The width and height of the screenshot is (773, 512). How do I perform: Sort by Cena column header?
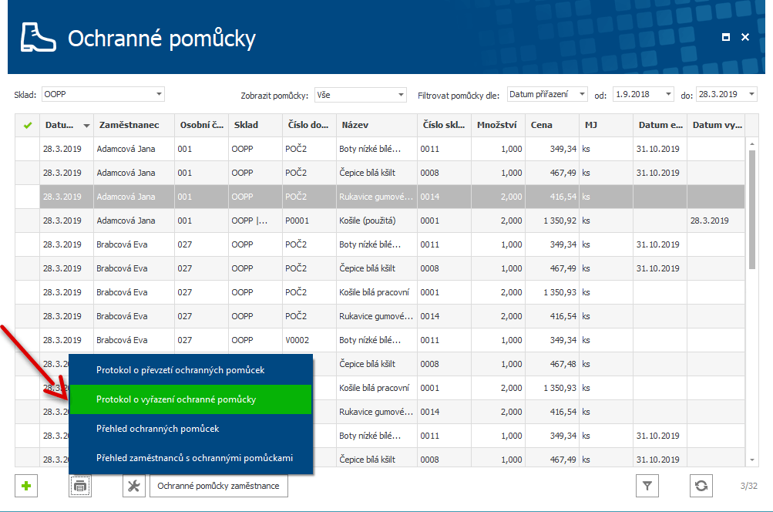[552, 125]
